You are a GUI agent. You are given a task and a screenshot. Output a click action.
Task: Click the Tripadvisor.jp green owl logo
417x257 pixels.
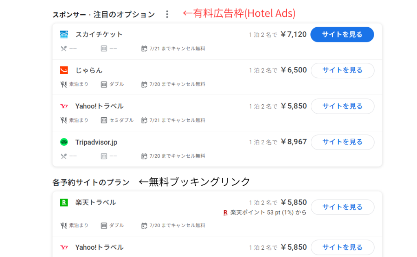(x=64, y=142)
